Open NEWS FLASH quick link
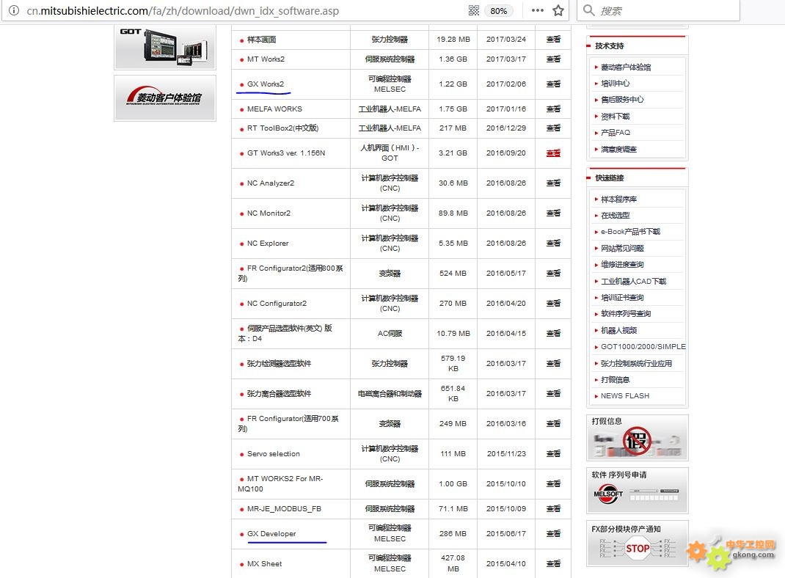The height and width of the screenshot is (578, 785). pyautogui.click(x=625, y=396)
